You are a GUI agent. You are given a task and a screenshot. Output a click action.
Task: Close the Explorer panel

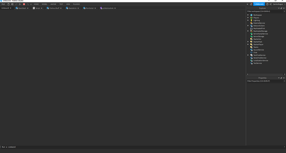284,8
